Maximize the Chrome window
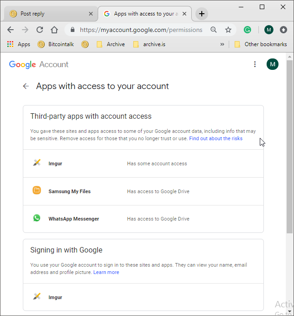The image size is (294, 316). tap(262, 7)
